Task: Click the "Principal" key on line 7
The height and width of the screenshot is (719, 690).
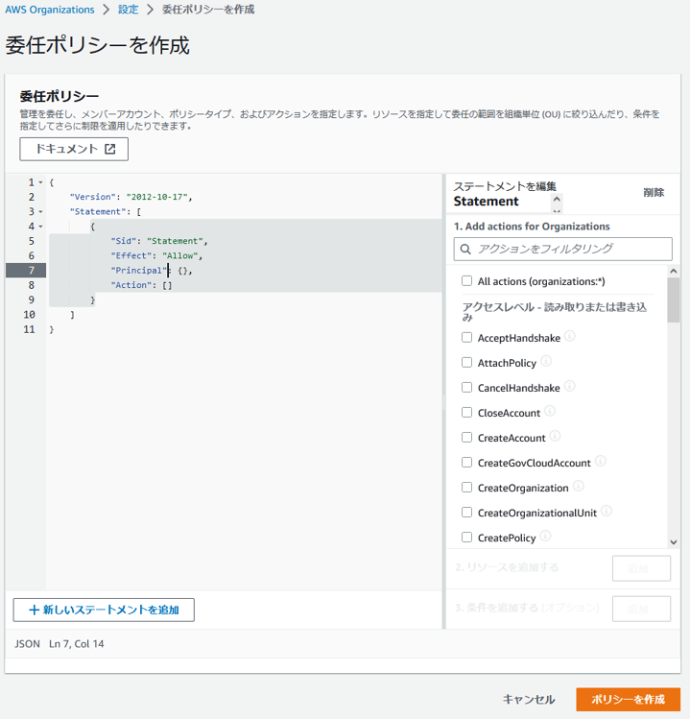Action: click(x=139, y=271)
